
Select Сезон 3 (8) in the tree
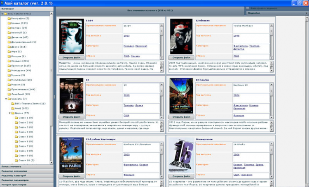click(x=26, y=128)
